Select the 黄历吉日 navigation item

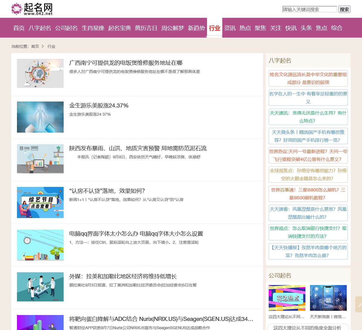click(146, 28)
